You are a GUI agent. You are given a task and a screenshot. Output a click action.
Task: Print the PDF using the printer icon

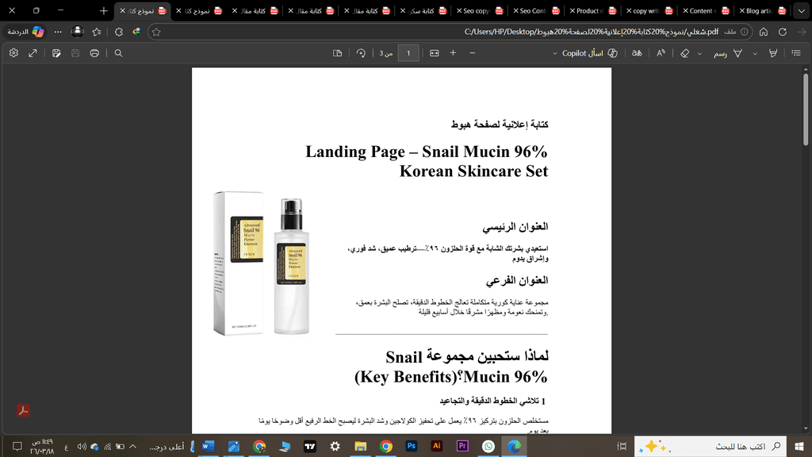point(94,53)
